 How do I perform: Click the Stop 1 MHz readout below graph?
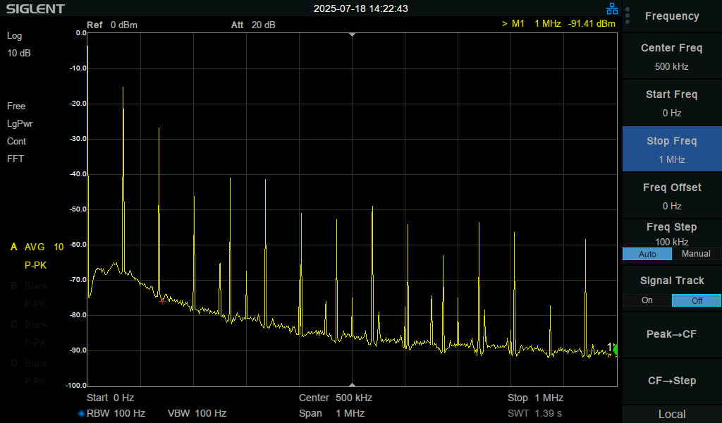535,398
